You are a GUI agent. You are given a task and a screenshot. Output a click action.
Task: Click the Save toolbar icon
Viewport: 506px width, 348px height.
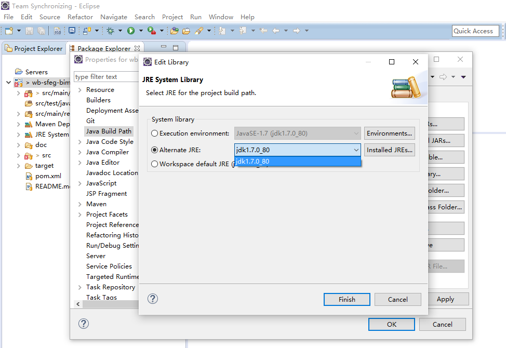[x=30, y=31]
